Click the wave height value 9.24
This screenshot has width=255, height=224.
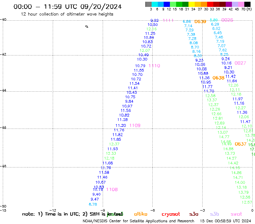coord(226,59)
